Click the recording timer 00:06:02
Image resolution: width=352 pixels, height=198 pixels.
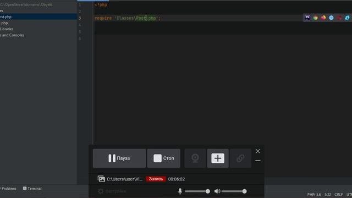pyautogui.click(x=177, y=179)
